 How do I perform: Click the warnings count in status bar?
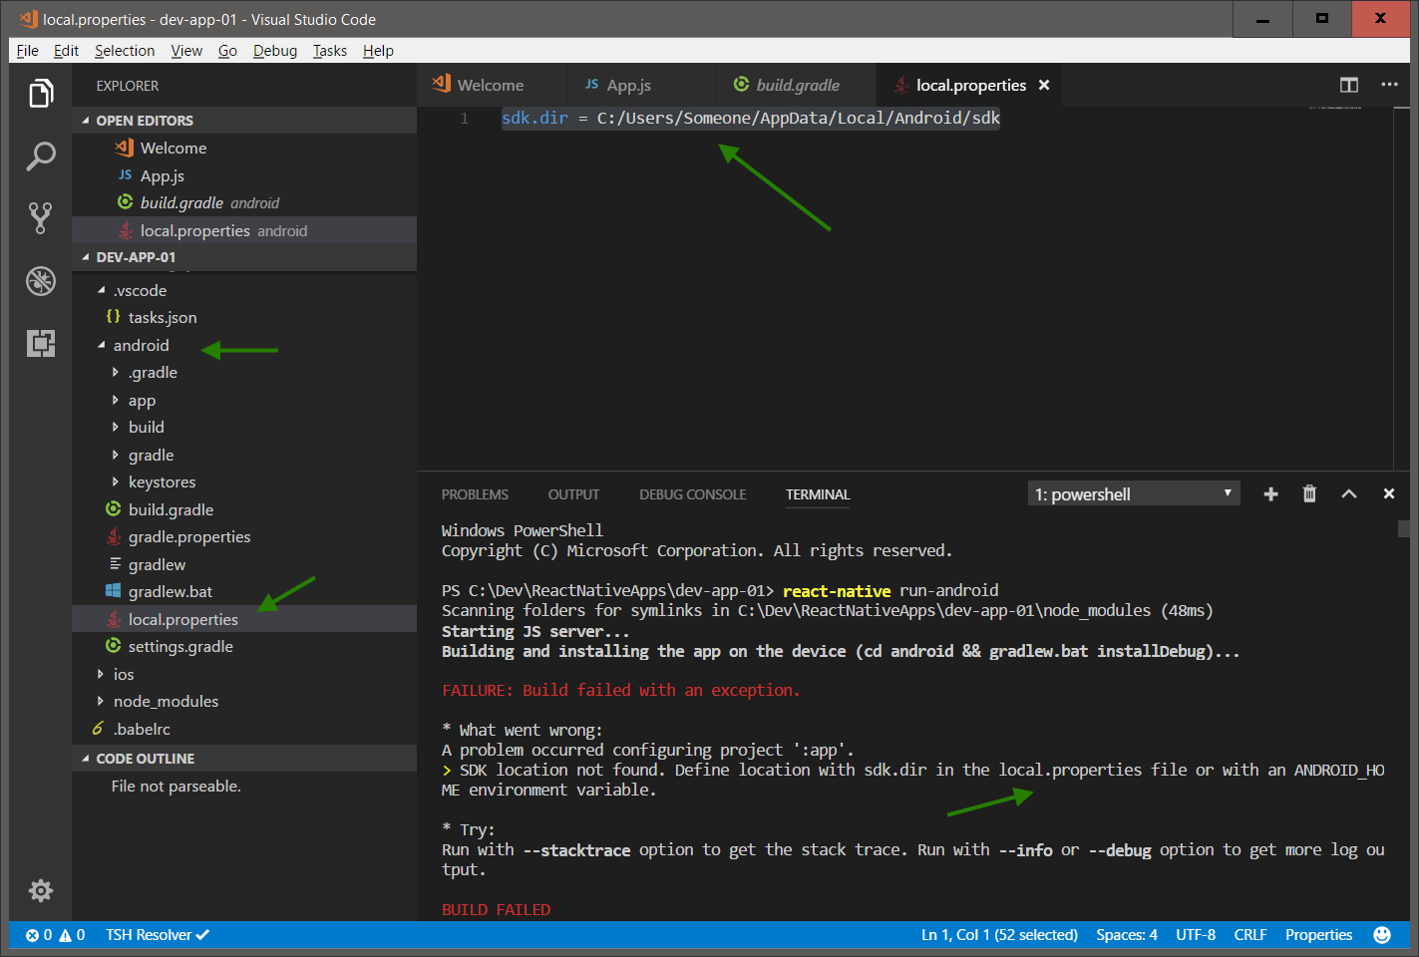(x=72, y=935)
